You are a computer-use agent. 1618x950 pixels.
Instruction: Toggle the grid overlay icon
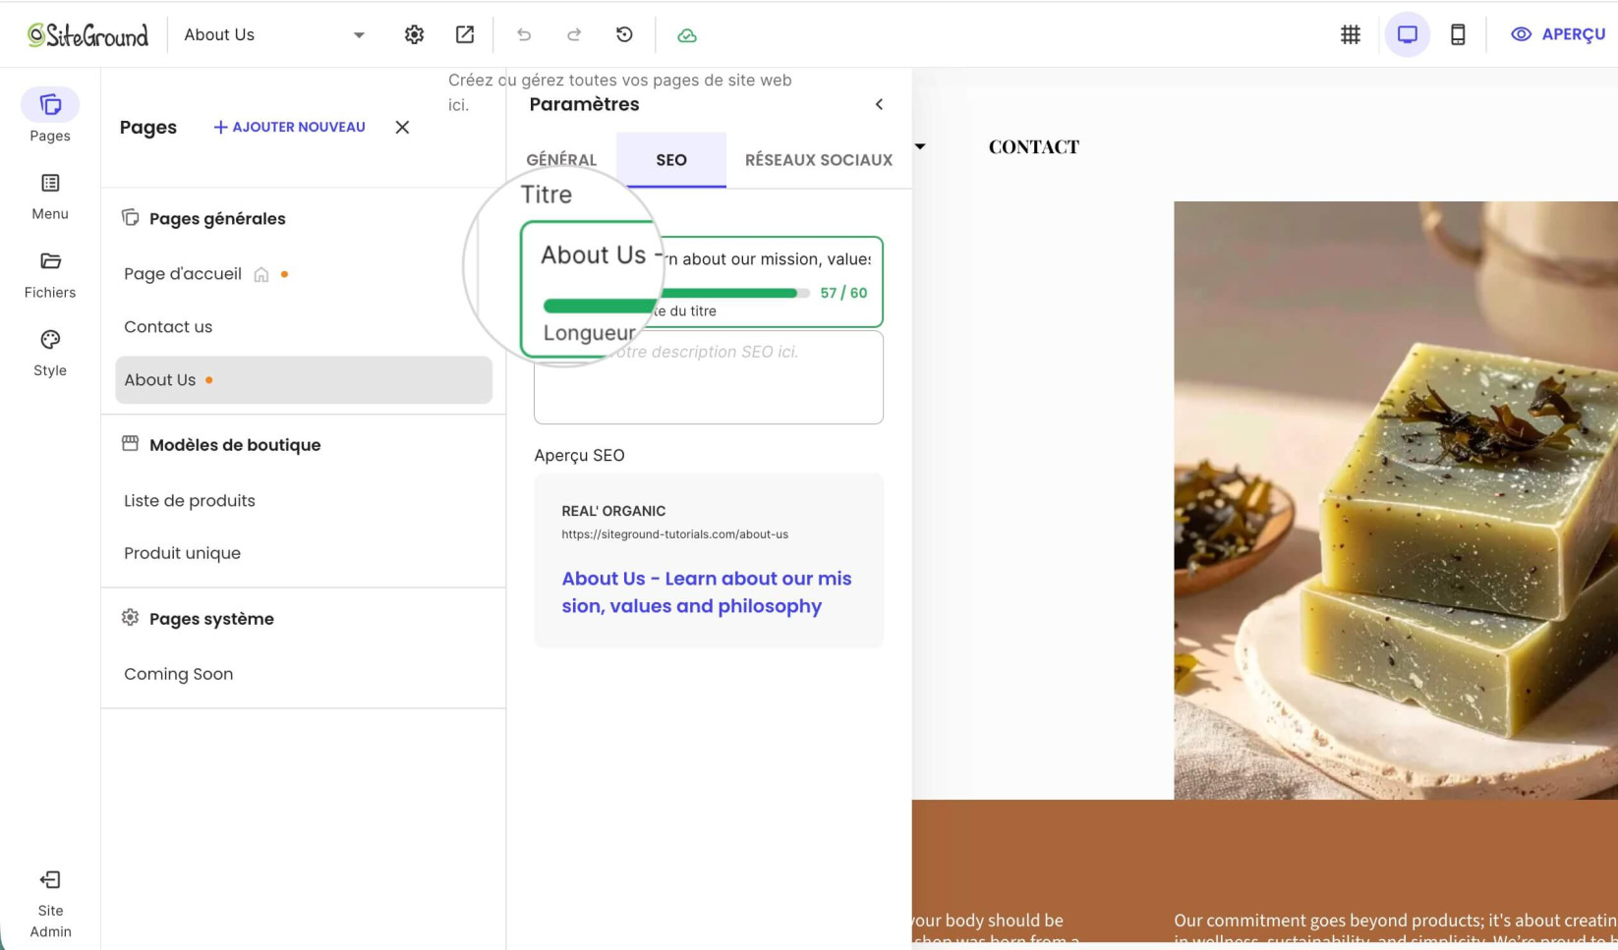(x=1351, y=34)
